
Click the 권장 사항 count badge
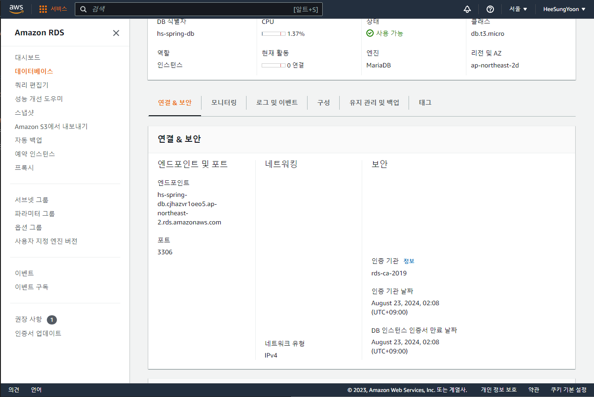(x=52, y=319)
